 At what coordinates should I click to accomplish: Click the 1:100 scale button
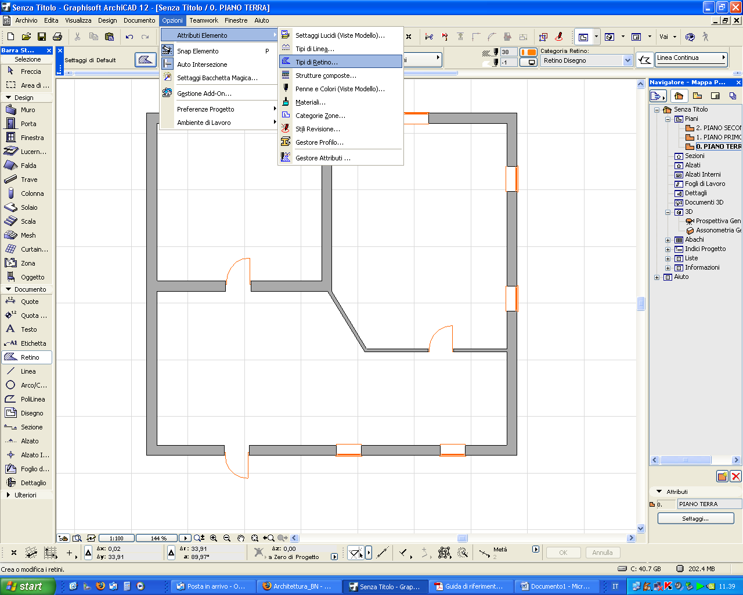tap(117, 538)
